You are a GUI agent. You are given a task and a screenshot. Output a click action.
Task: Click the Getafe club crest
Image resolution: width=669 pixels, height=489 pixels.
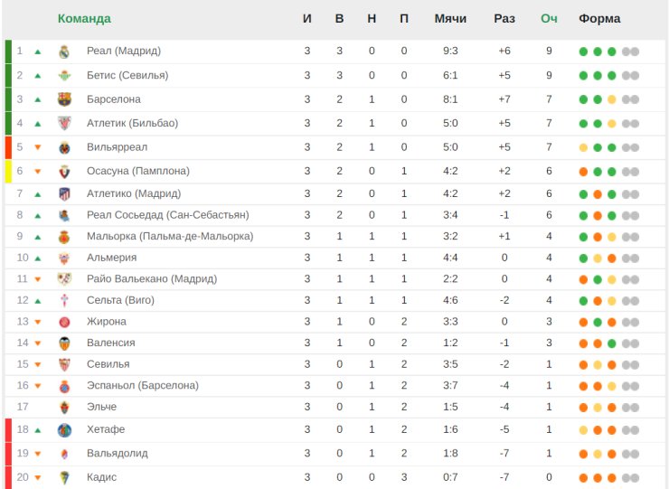[x=64, y=430]
